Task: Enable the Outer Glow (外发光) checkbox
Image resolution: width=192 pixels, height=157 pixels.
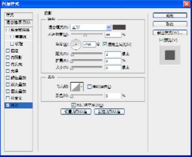Action: (8, 98)
